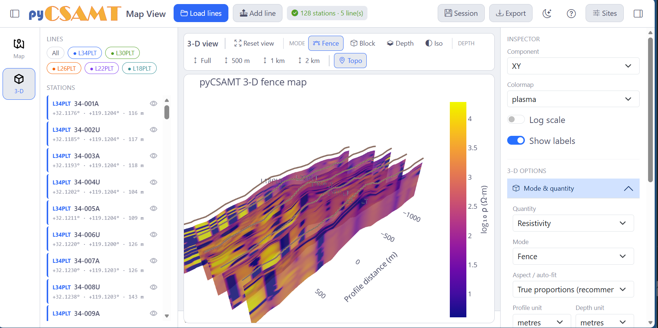Click the Reset view expand icon

[x=238, y=43]
